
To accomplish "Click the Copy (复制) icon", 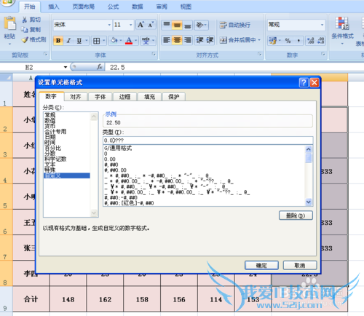I will click(x=25, y=30).
